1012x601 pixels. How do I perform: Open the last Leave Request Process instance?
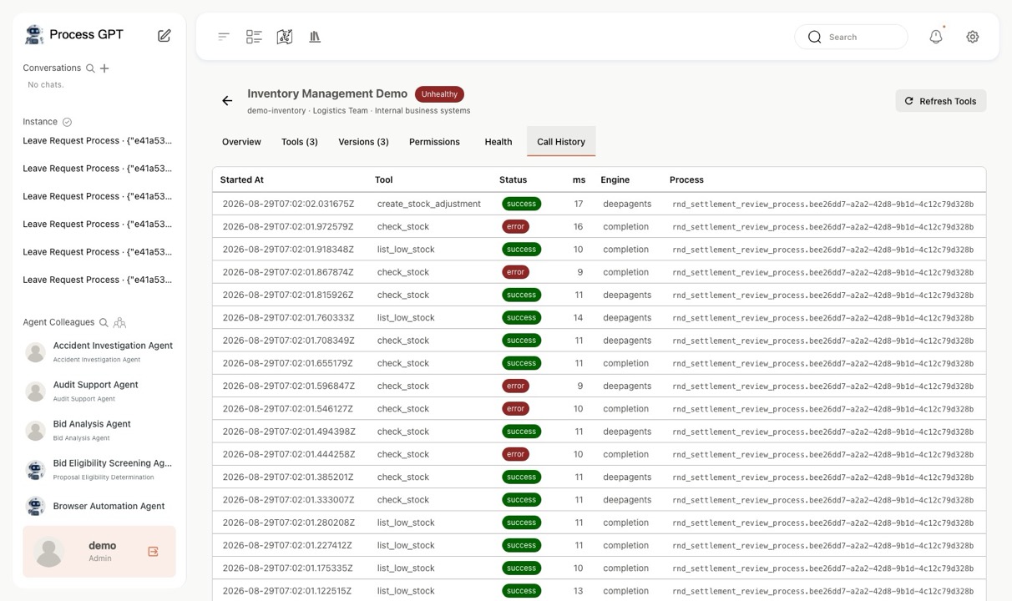tap(98, 280)
